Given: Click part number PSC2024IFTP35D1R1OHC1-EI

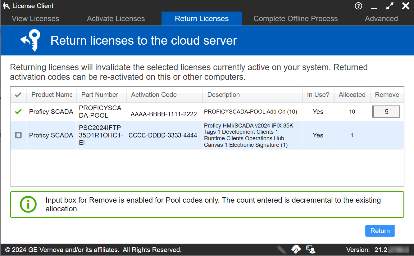Looking at the screenshot, I should [x=101, y=135].
